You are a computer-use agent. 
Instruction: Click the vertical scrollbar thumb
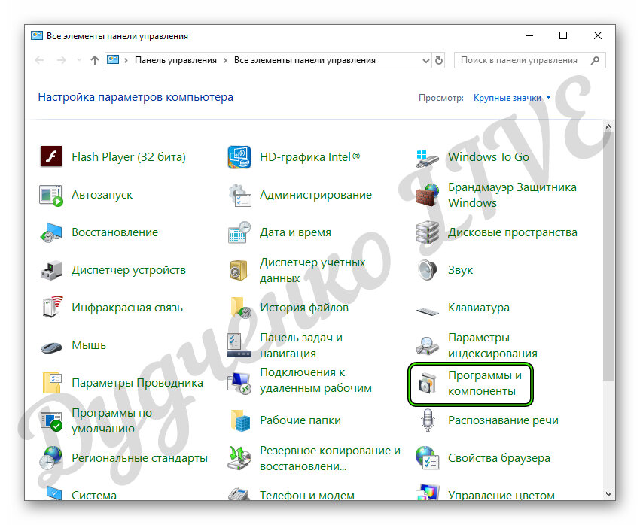[608, 256]
